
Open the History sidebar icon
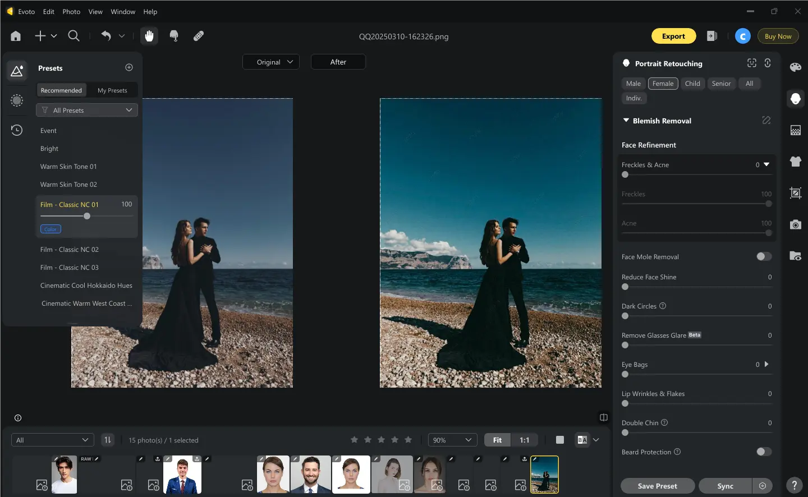tap(17, 130)
